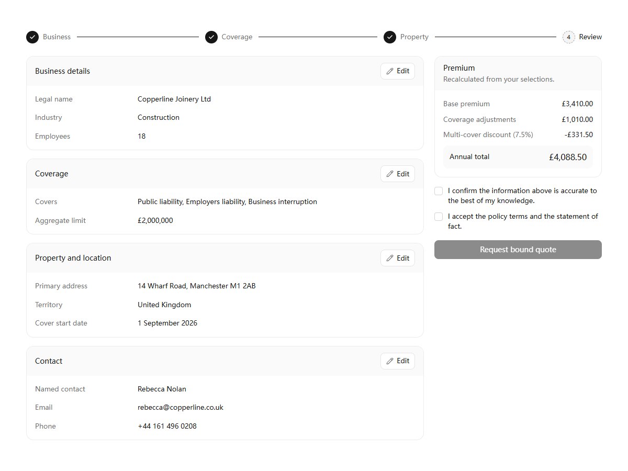Click the Property step checkmark icon
Viewport: 628px width, 471px height.
point(390,37)
